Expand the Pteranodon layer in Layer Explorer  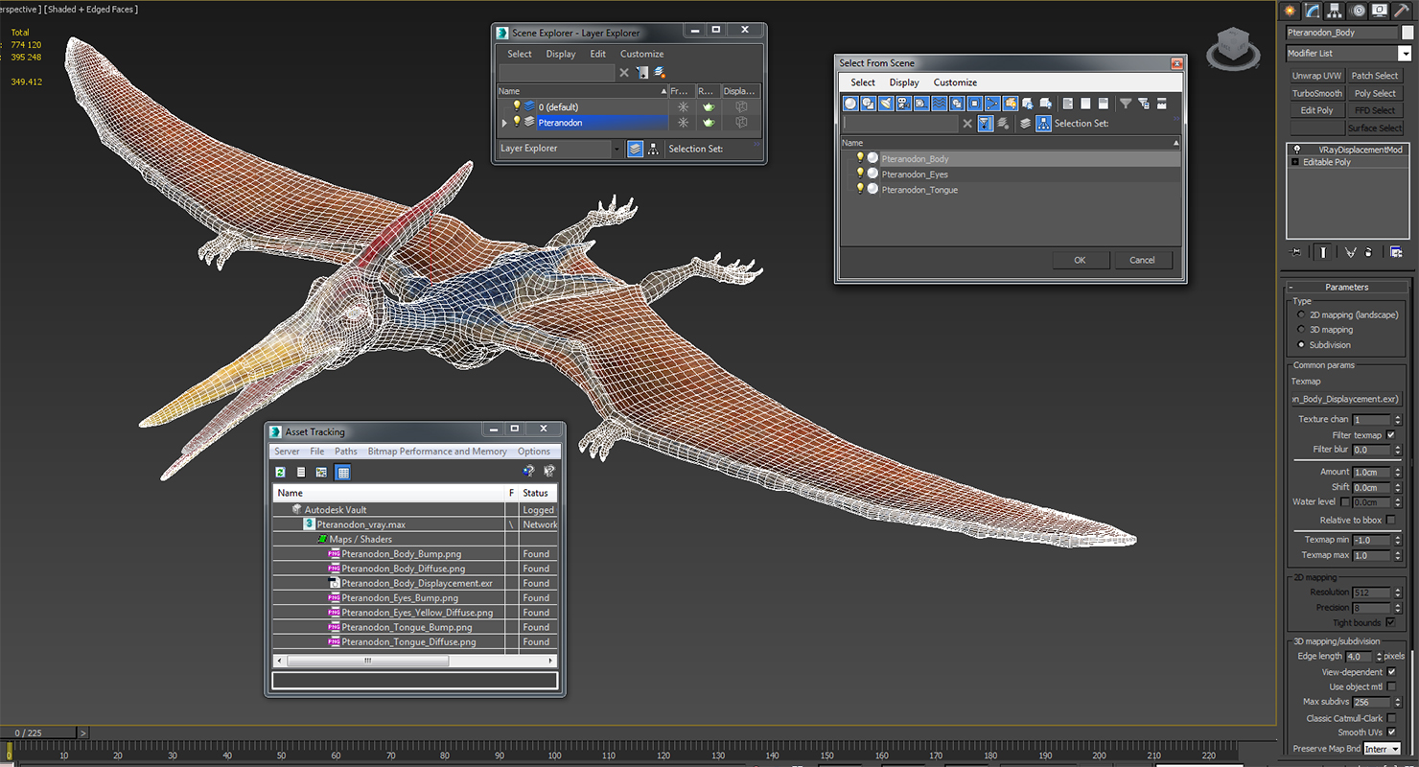[x=504, y=123]
